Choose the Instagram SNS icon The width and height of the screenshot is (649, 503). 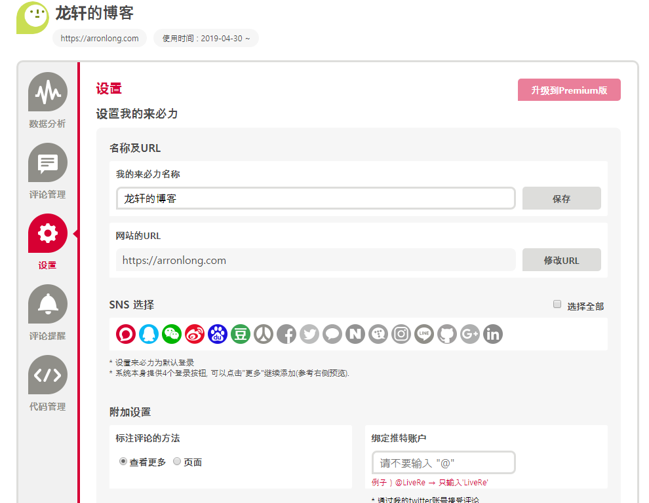click(401, 334)
